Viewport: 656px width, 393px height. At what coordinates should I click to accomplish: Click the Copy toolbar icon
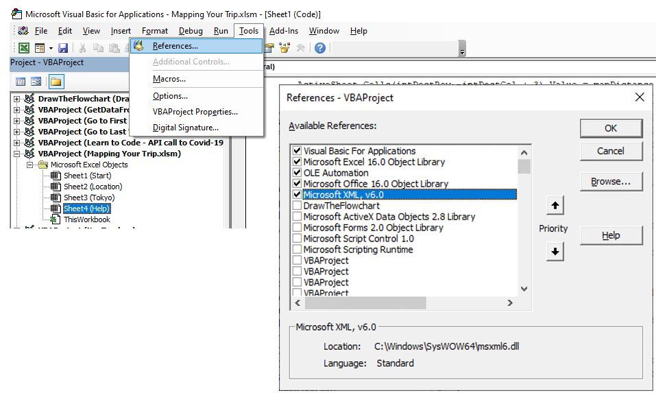click(x=98, y=48)
